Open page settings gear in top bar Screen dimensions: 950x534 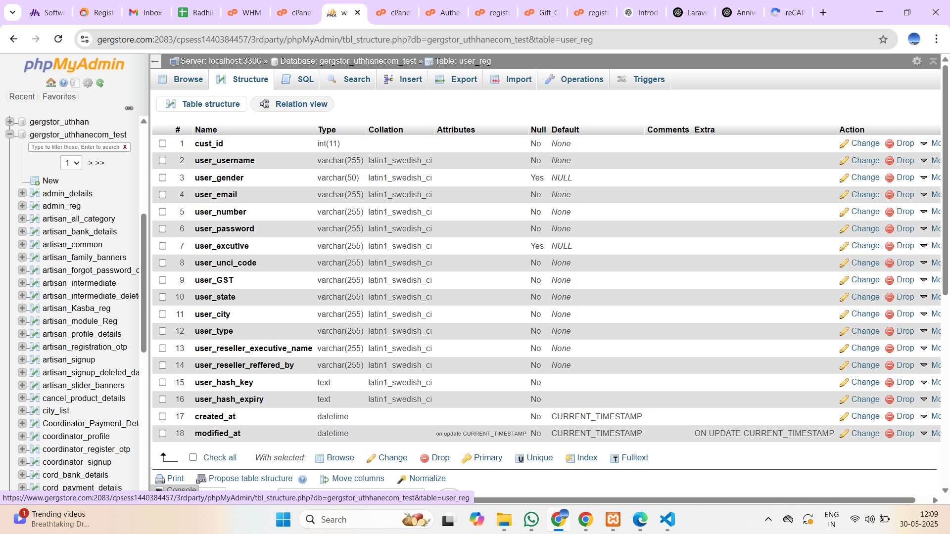pos(917,61)
